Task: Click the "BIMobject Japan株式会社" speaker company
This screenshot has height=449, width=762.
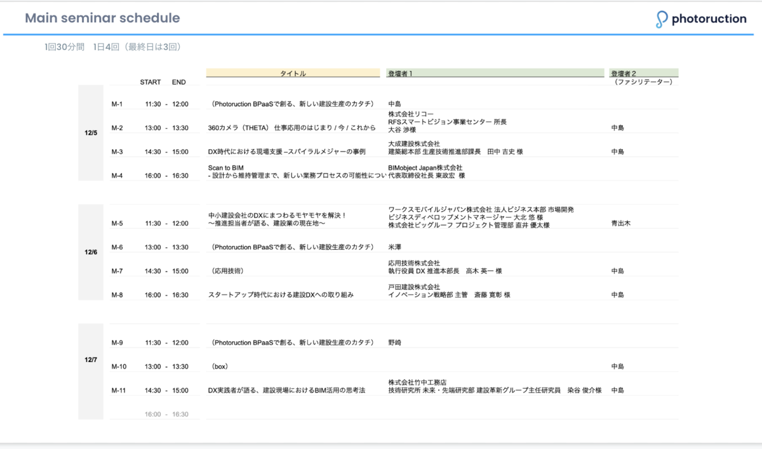Action: coord(425,168)
